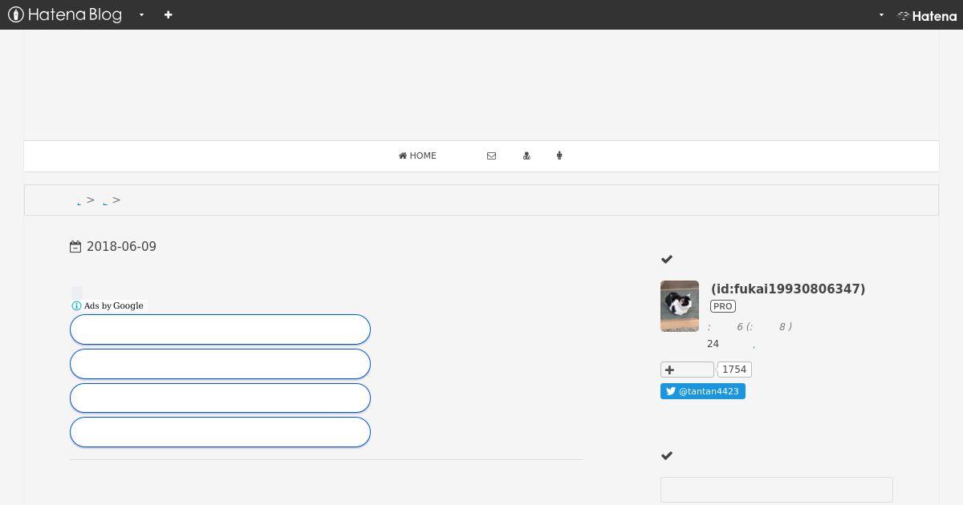Click the Hatena Blog logo
Viewport: 963px width, 505px height.
coord(65,14)
